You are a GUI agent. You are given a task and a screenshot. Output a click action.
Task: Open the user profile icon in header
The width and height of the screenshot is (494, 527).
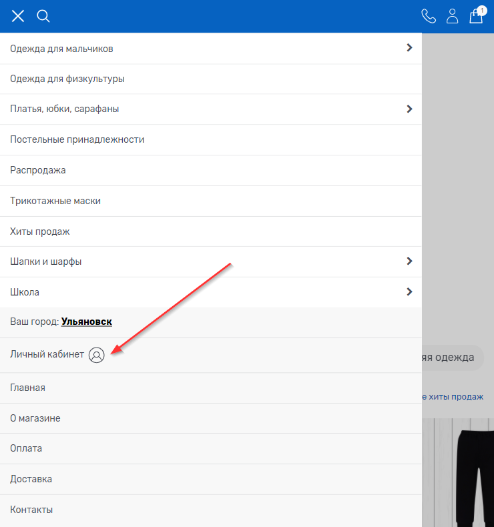453,16
